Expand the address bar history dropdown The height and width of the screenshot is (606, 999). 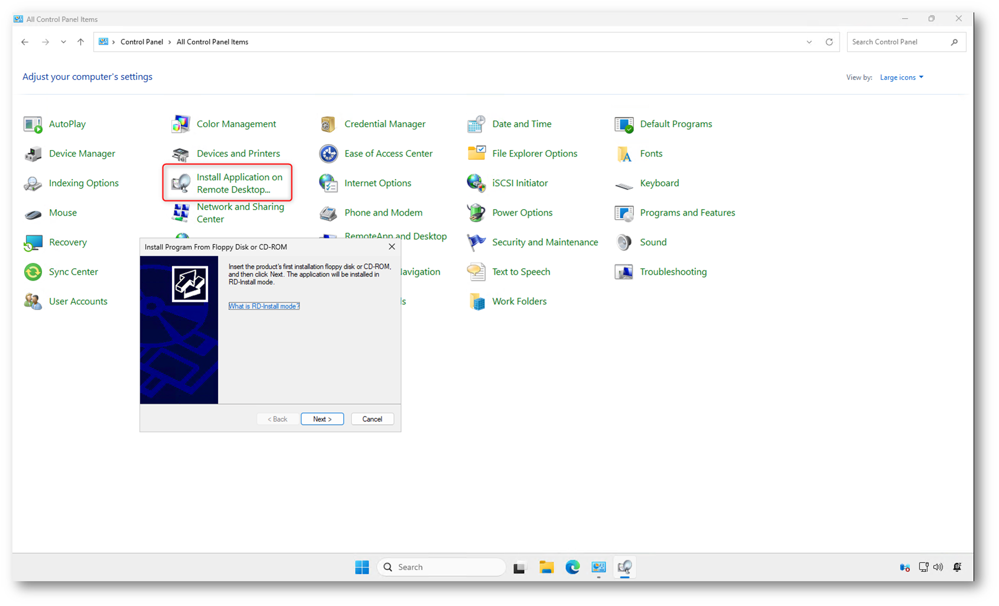click(x=809, y=42)
